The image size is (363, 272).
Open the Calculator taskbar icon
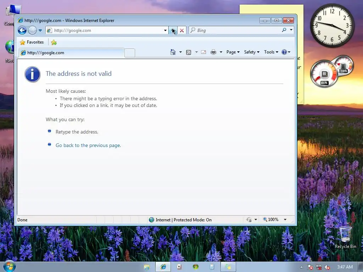click(212, 267)
